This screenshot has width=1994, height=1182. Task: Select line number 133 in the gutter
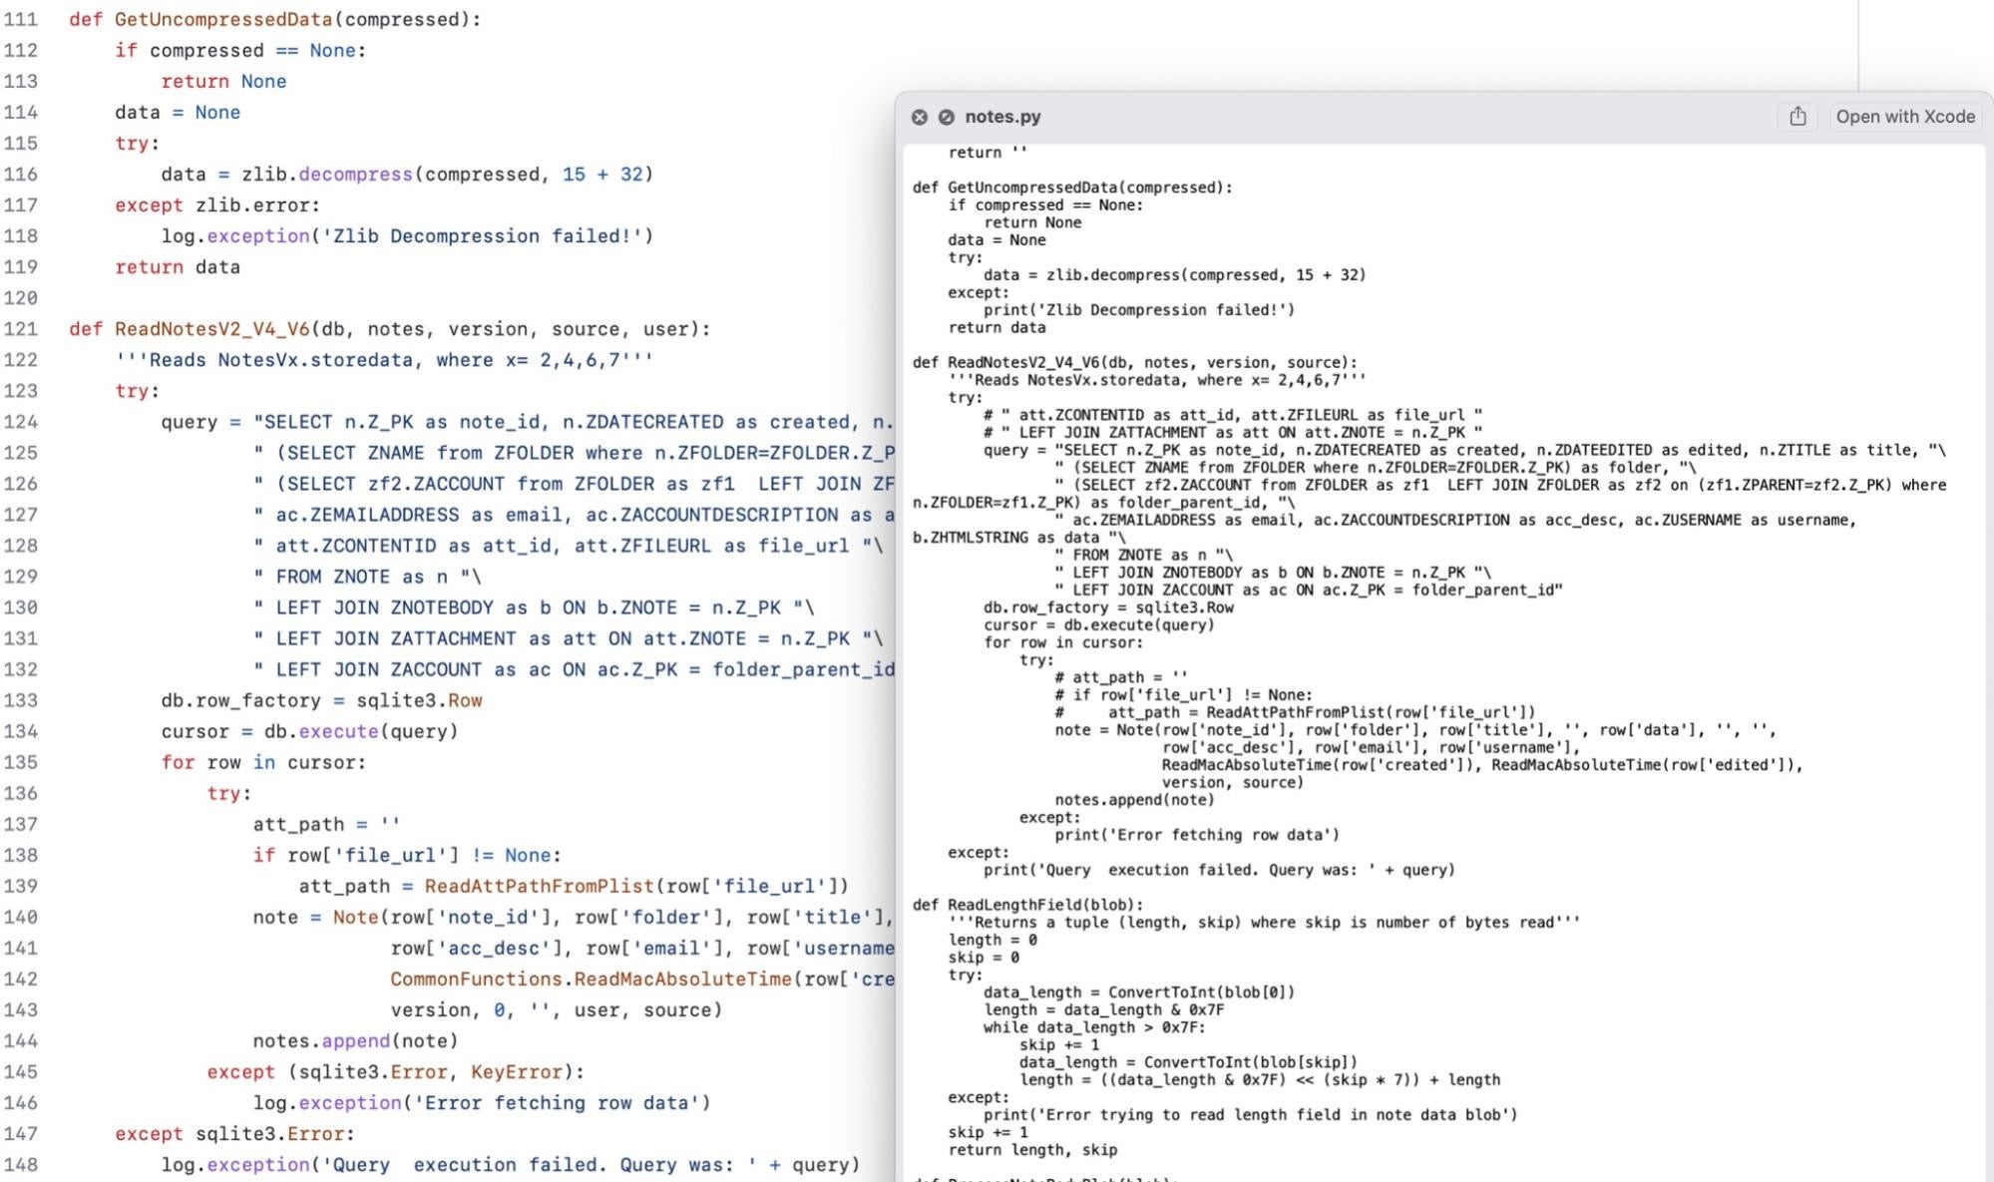[21, 700]
